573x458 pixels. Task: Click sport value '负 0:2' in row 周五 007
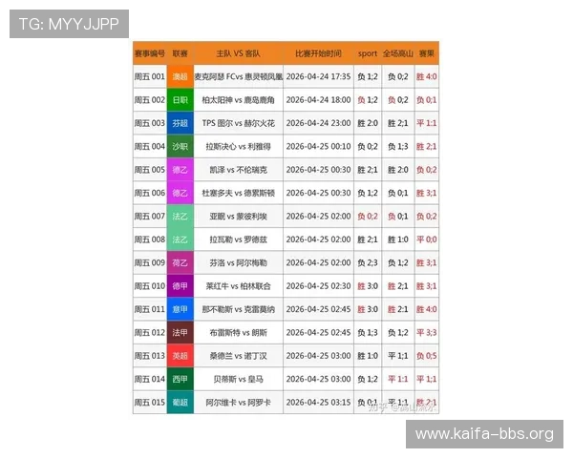point(368,217)
